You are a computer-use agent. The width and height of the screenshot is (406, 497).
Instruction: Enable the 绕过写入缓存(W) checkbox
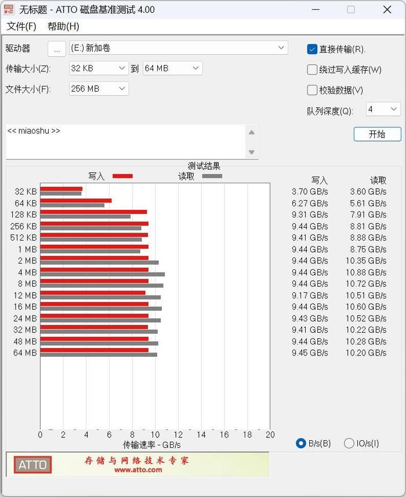pos(312,70)
